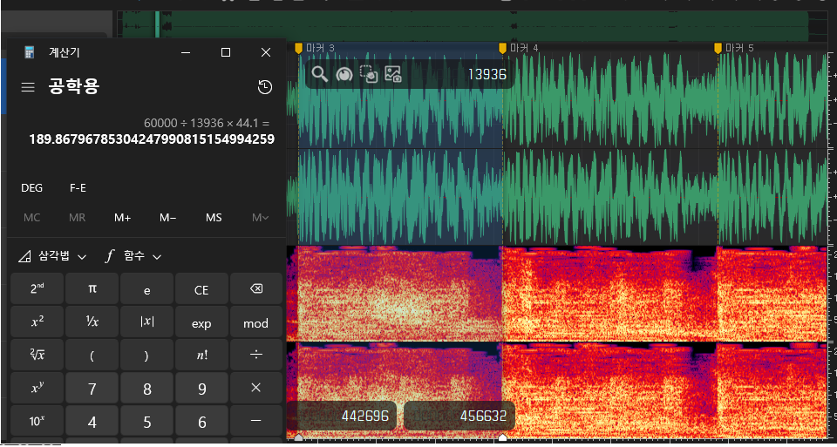The width and height of the screenshot is (837, 447).
Task: Click the selection length field showing 13936
Action: point(487,74)
